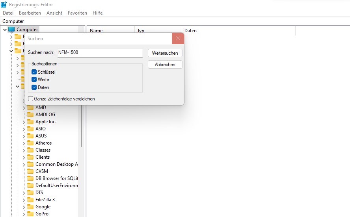
Task: Click the registry address bar showing Computer
Action: (175, 21)
